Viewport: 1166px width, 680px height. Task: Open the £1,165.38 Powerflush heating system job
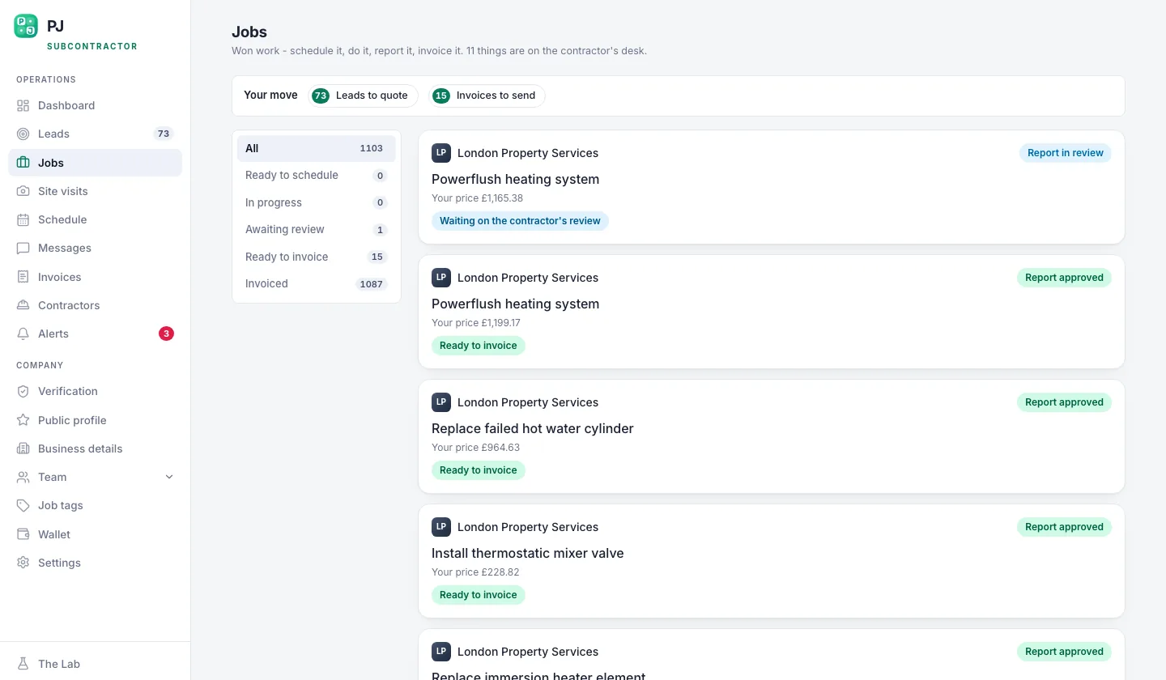coord(772,187)
